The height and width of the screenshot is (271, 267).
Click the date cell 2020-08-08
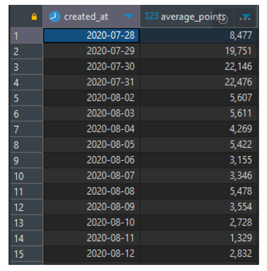click(91, 191)
